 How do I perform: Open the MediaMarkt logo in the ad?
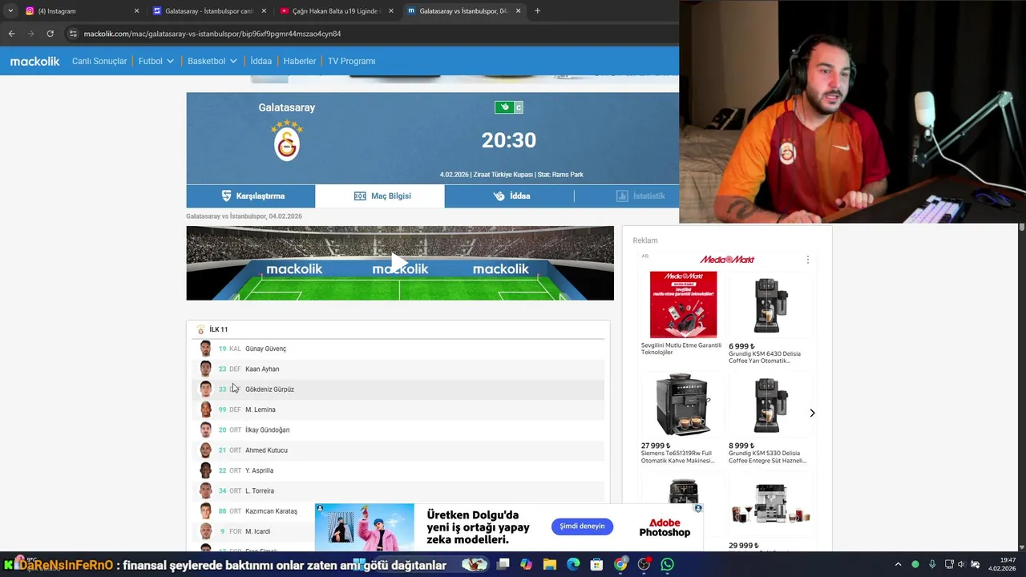pyautogui.click(x=727, y=260)
